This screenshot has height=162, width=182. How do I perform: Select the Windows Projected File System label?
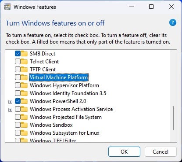pos(66,117)
